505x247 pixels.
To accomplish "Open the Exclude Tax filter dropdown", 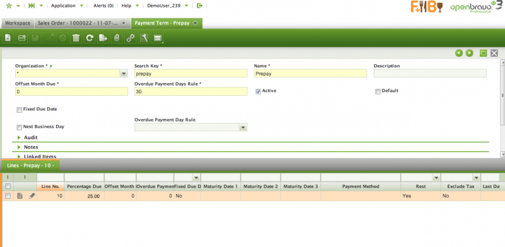I will (x=476, y=178).
